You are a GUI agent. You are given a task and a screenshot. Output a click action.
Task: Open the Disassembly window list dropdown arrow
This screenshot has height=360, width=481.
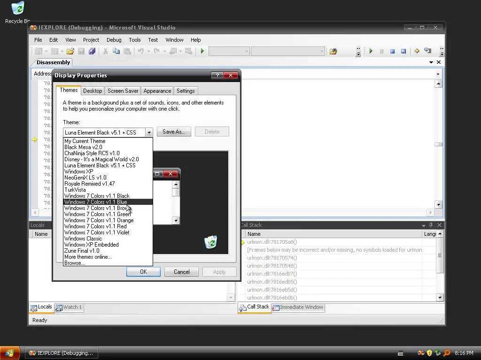pos(431,62)
